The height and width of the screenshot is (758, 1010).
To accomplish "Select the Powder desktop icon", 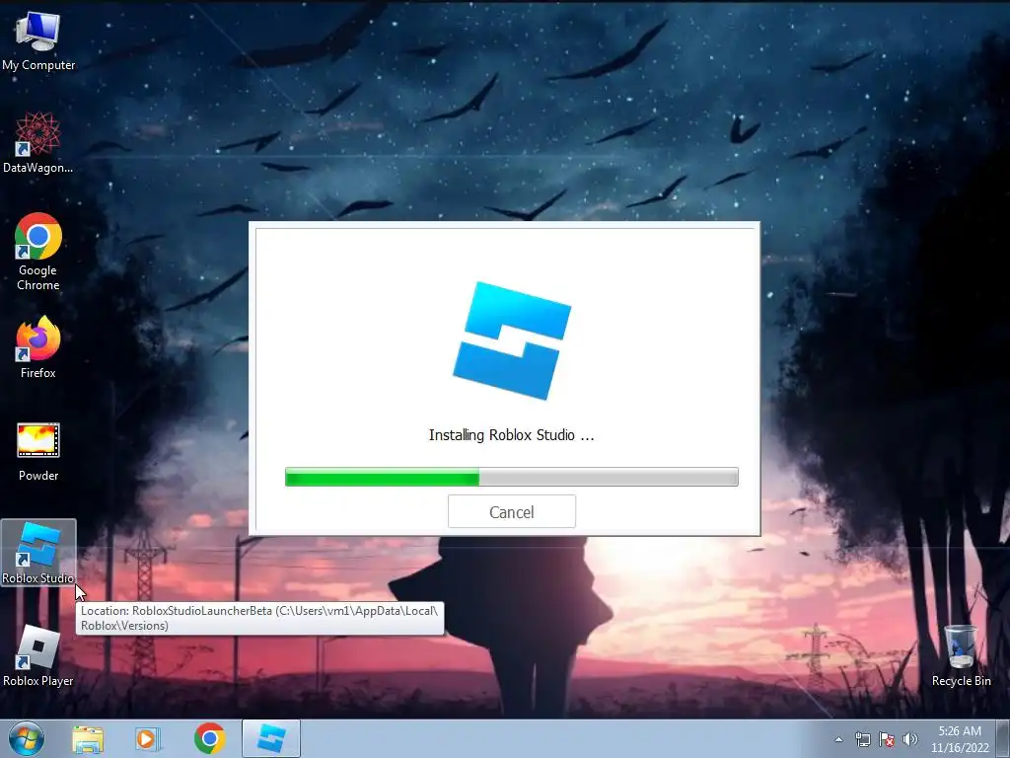I will (38, 451).
